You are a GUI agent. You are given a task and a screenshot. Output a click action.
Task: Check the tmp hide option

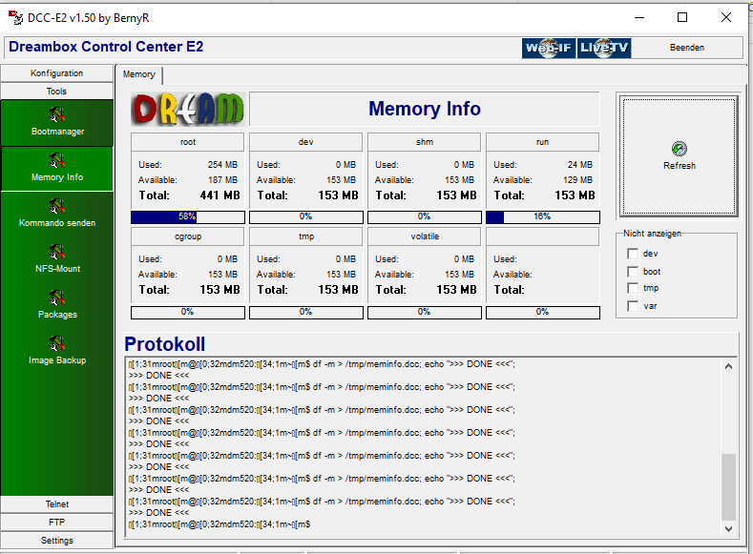[632, 288]
